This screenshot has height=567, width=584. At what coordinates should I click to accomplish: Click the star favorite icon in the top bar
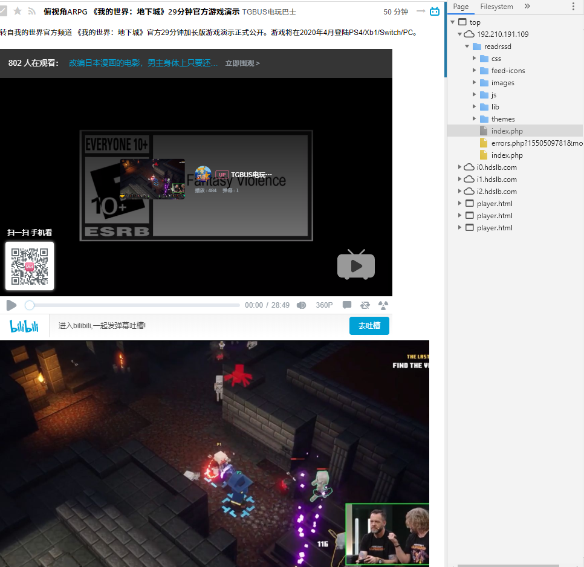[17, 11]
